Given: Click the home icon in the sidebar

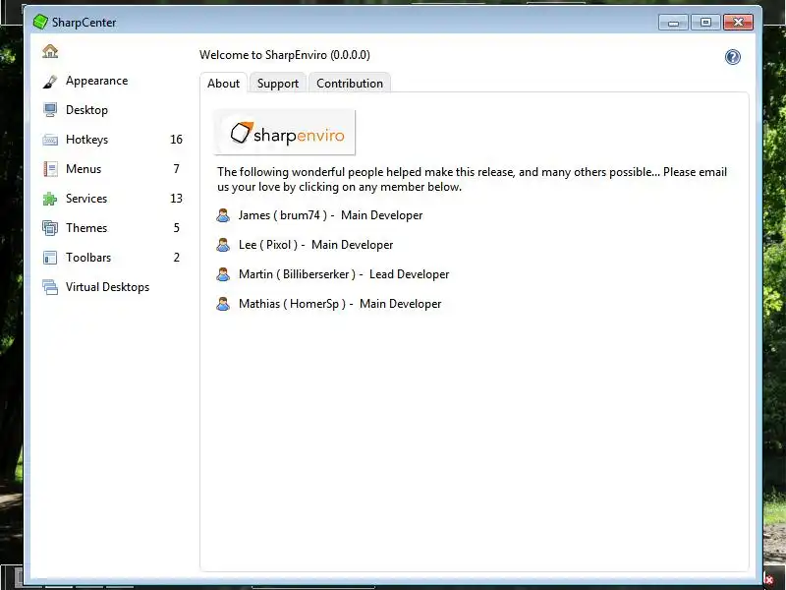Looking at the screenshot, I should 50,51.
